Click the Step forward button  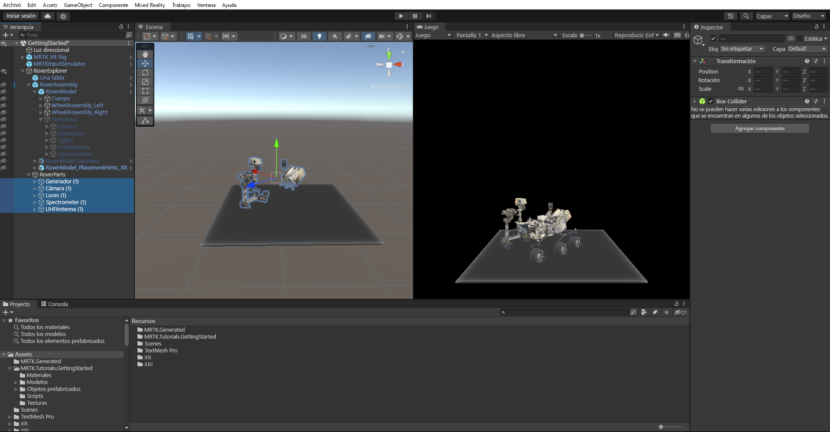pyautogui.click(x=428, y=16)
